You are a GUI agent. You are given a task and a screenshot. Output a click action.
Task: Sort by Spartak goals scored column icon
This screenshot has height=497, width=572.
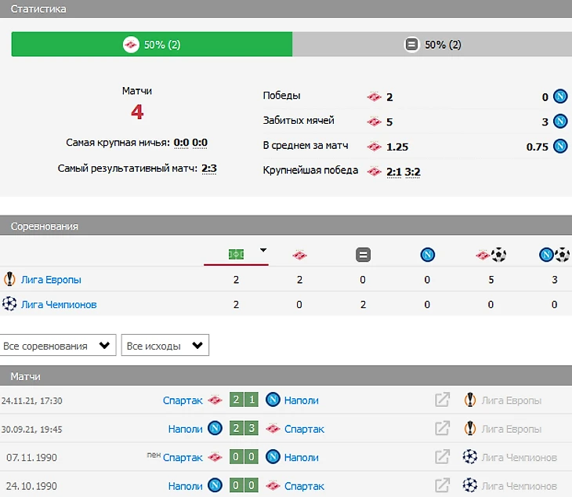click(x=491, y=255)
